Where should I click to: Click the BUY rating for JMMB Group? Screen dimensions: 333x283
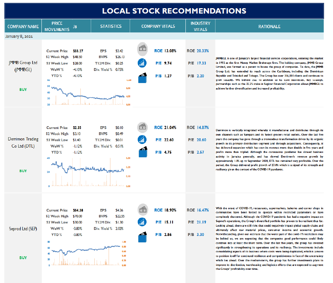coord(23,89)
